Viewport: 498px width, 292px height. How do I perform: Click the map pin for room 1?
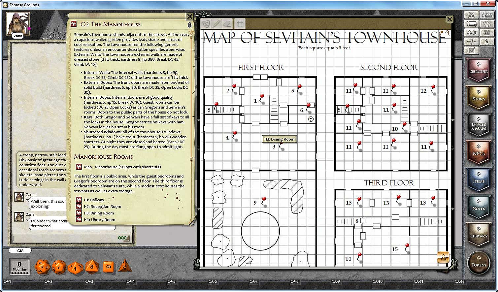pos(262,99)
